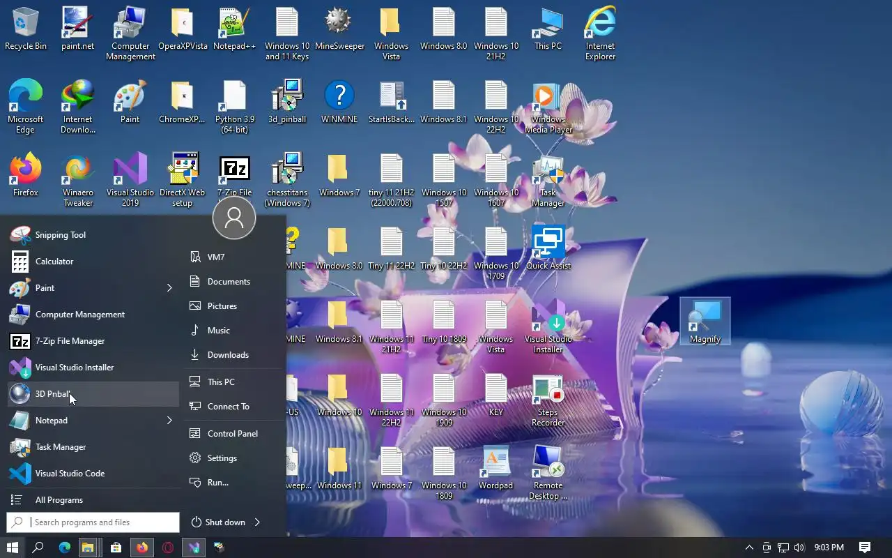892x558 pixels.
Task: Open the chesstitans (Windows 7) icon
Action: [287, 180]
